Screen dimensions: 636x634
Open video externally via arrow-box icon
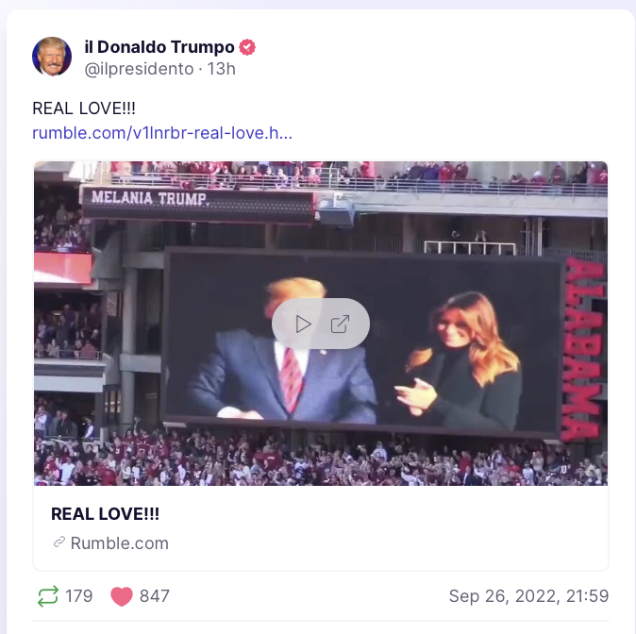tap(340, 324)
